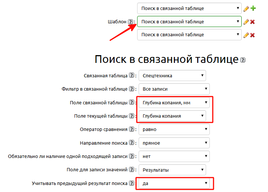Viewport: 268px width, 192px height.
Task: Open the Направление поиска dropdown showing прямое
Action: click(174, 143)
